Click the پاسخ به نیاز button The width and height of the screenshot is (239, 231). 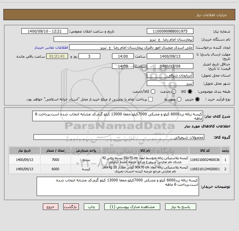pos(181,207)
